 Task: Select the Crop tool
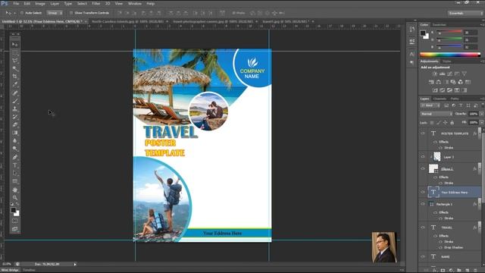[x=15, y=77]
